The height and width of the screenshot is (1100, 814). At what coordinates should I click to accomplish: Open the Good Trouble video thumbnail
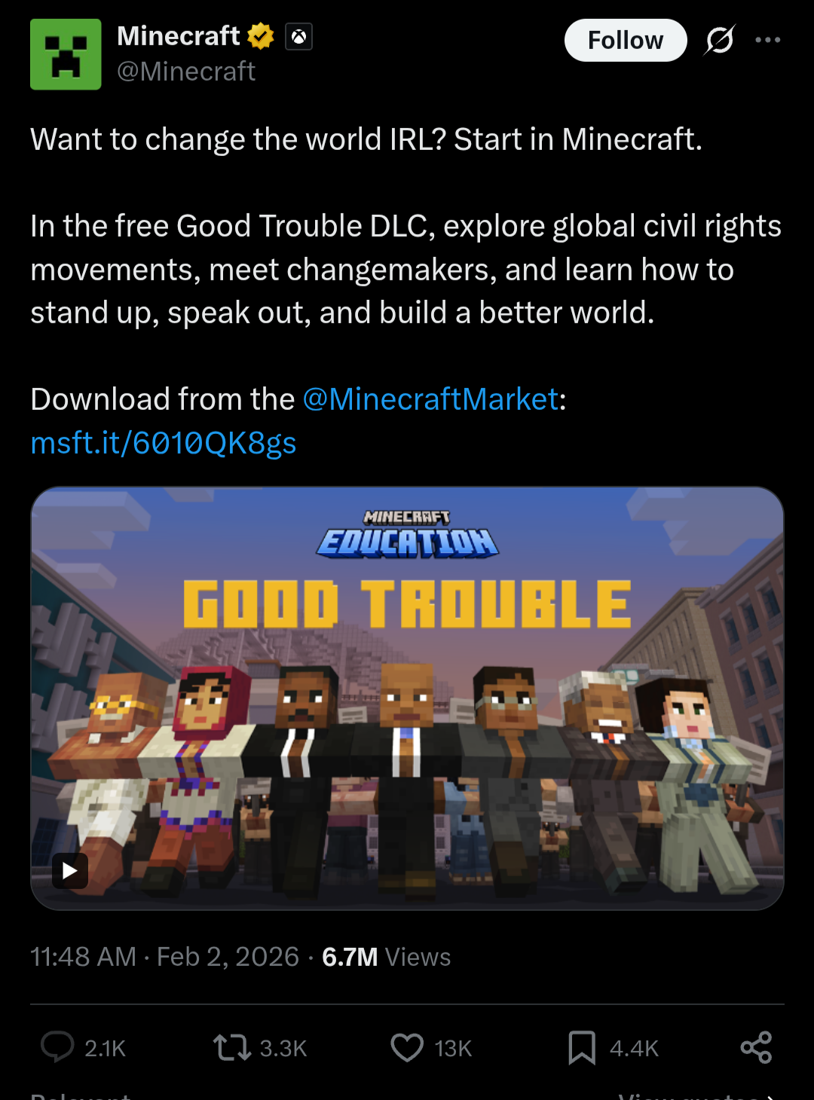coord(407,698)
